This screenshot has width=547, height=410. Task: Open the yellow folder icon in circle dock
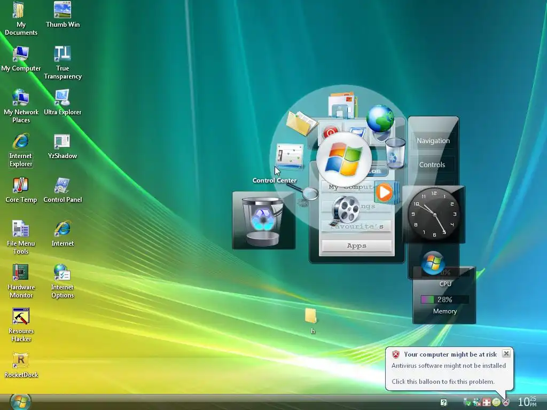pyautogui.click(x=301, y=123)
